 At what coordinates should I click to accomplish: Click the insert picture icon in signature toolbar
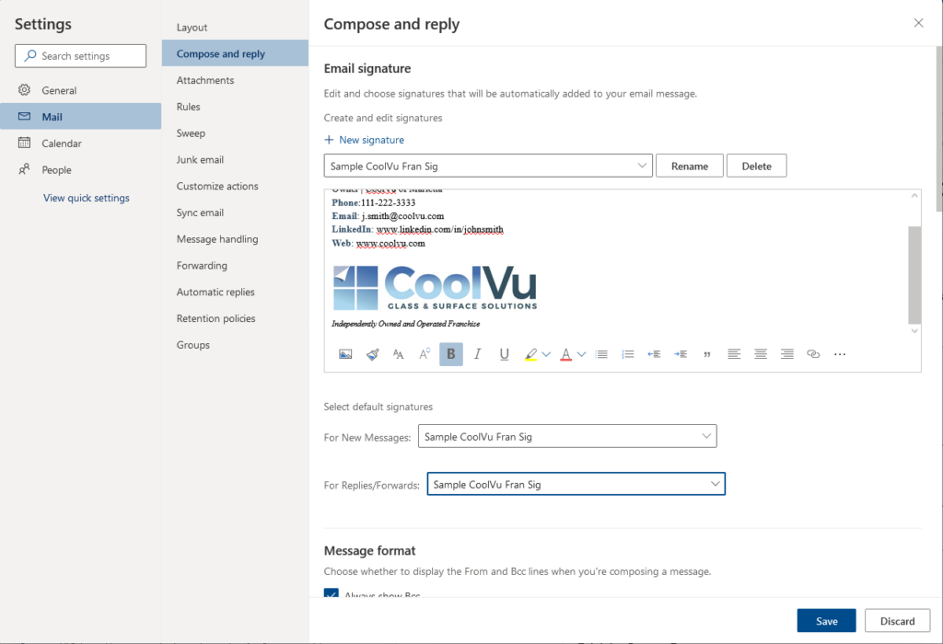coord(345,354)
